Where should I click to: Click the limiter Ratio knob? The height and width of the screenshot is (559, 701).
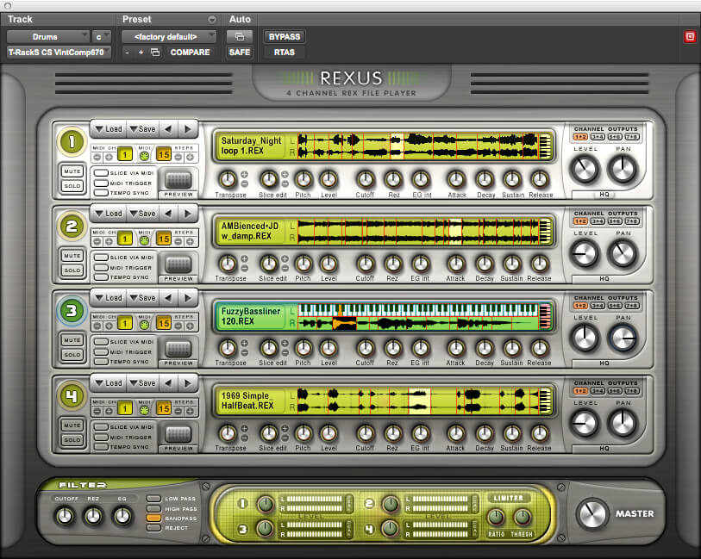(x=495, y=517)
